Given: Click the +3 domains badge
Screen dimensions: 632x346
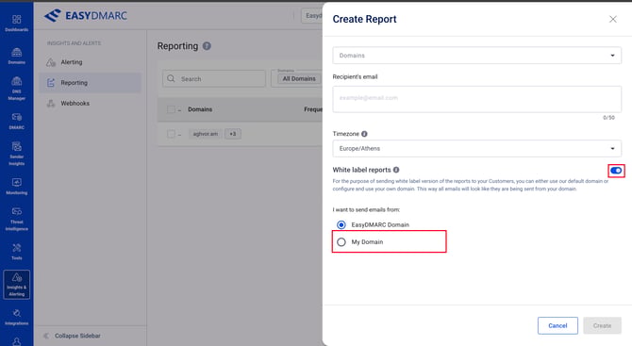Looking at the screenshot, I should point(233,134).
